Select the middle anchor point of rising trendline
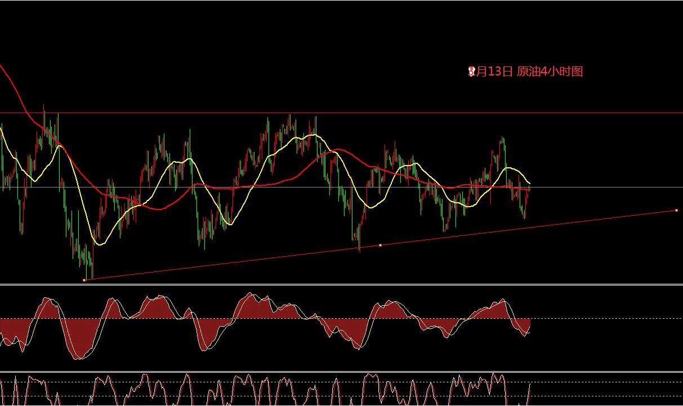 381,246
